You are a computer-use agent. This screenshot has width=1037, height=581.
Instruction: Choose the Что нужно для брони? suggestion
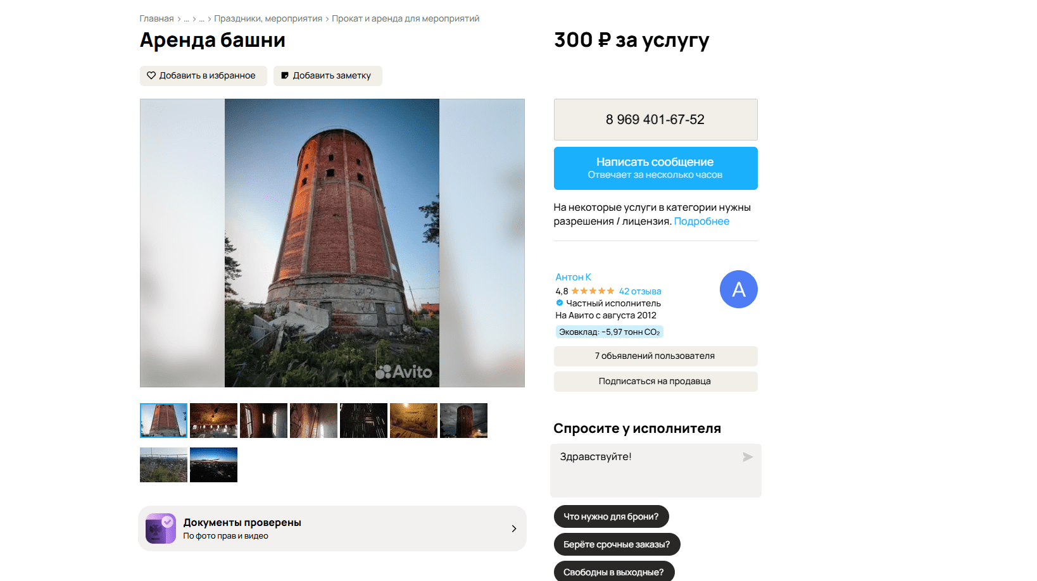click(611, 516)
